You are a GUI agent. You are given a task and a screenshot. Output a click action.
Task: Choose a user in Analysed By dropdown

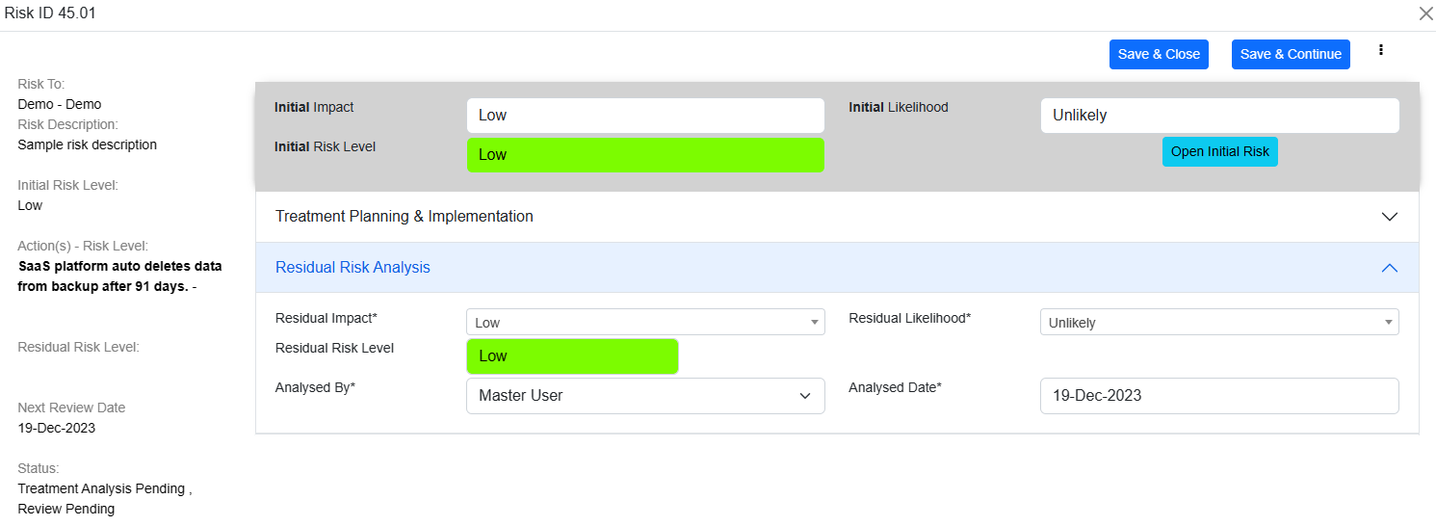[x=645, y=396]
